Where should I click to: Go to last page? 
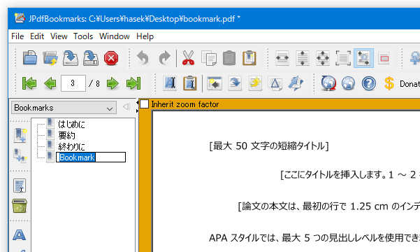[x=133, y=83]
